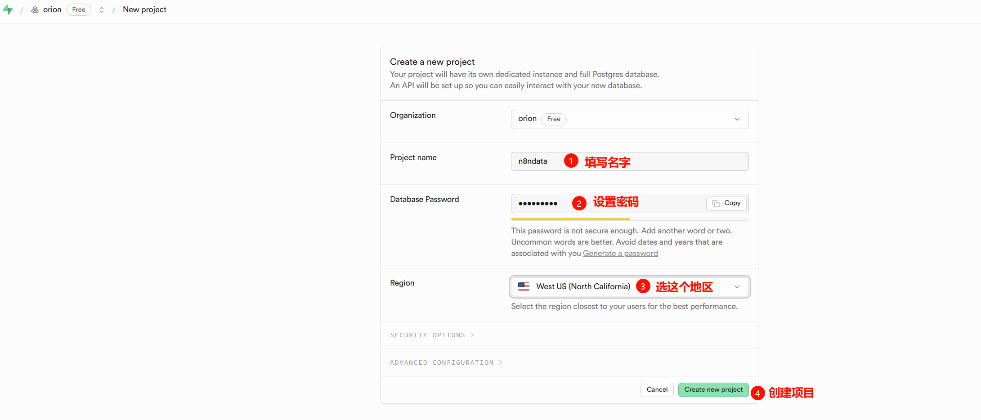Screen dimensions: 981x420
Task: Click the Generate a password link
Action: point(620,254)
